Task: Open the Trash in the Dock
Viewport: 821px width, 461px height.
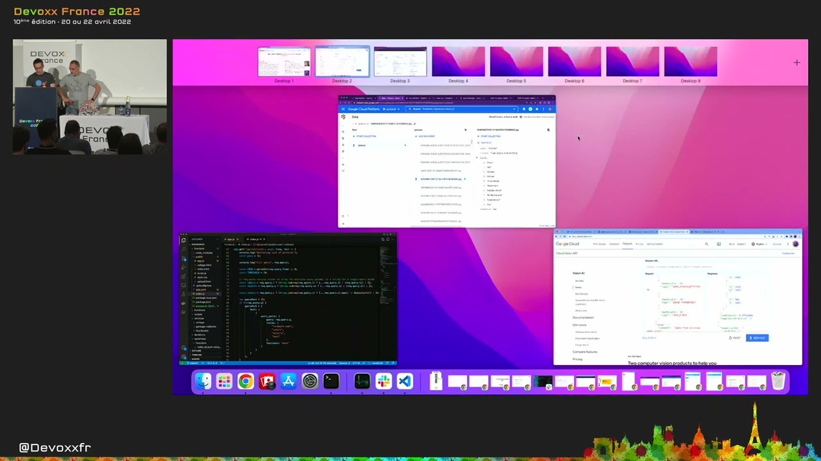Action: coord(778,382)
